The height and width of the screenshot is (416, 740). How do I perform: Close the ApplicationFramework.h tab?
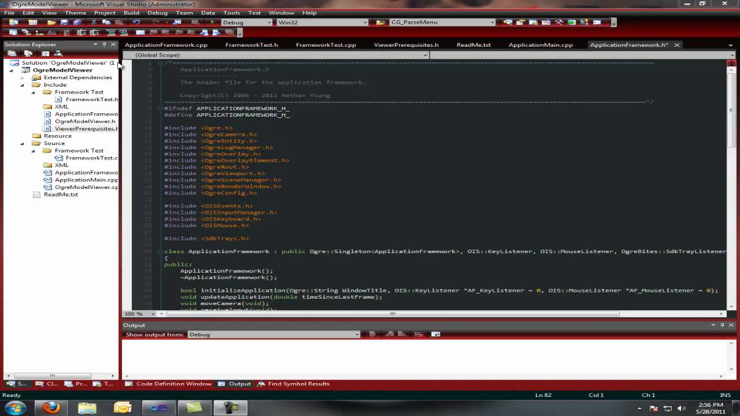coord(676,45)
